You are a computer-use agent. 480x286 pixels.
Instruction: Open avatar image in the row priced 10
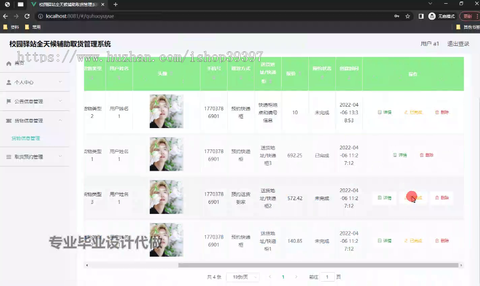tap(166, 111)
